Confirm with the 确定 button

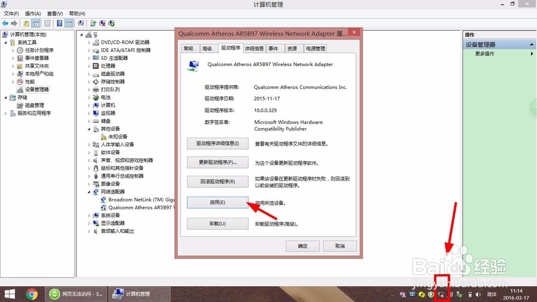[x=302, y=246]
